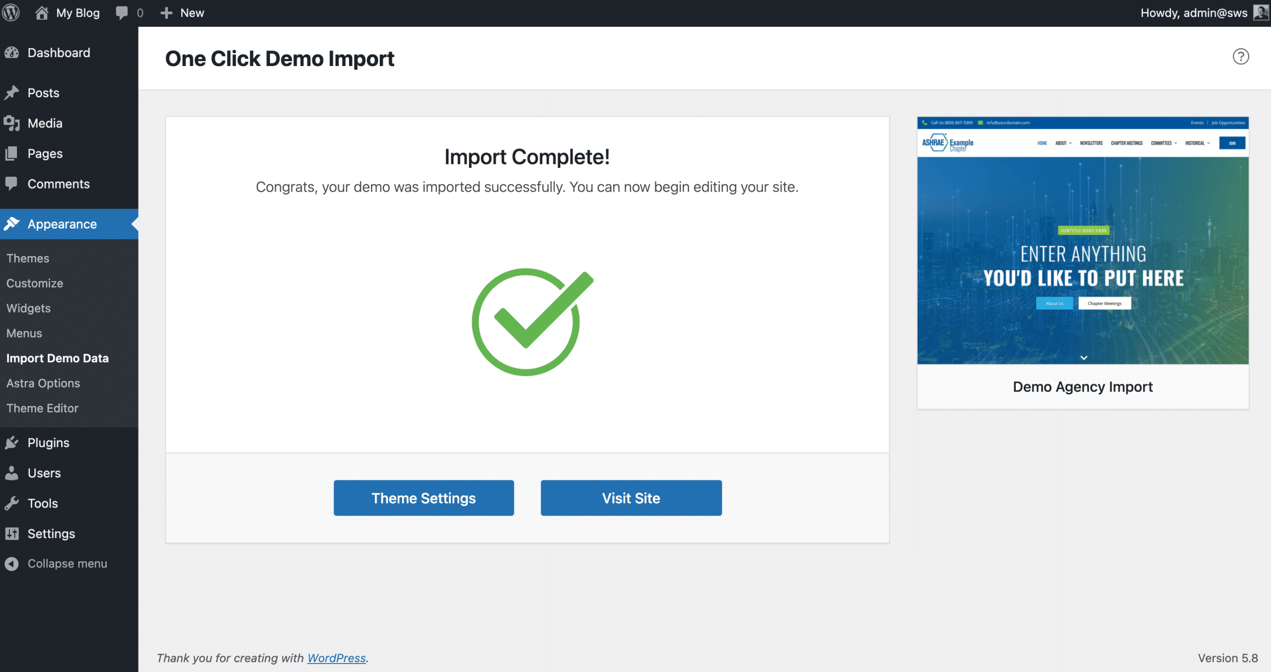The height and width of the screenshot is (672, 1271).
Task: Click the Demo Agency Import preview thumbnail
Action: point(1082,241)
